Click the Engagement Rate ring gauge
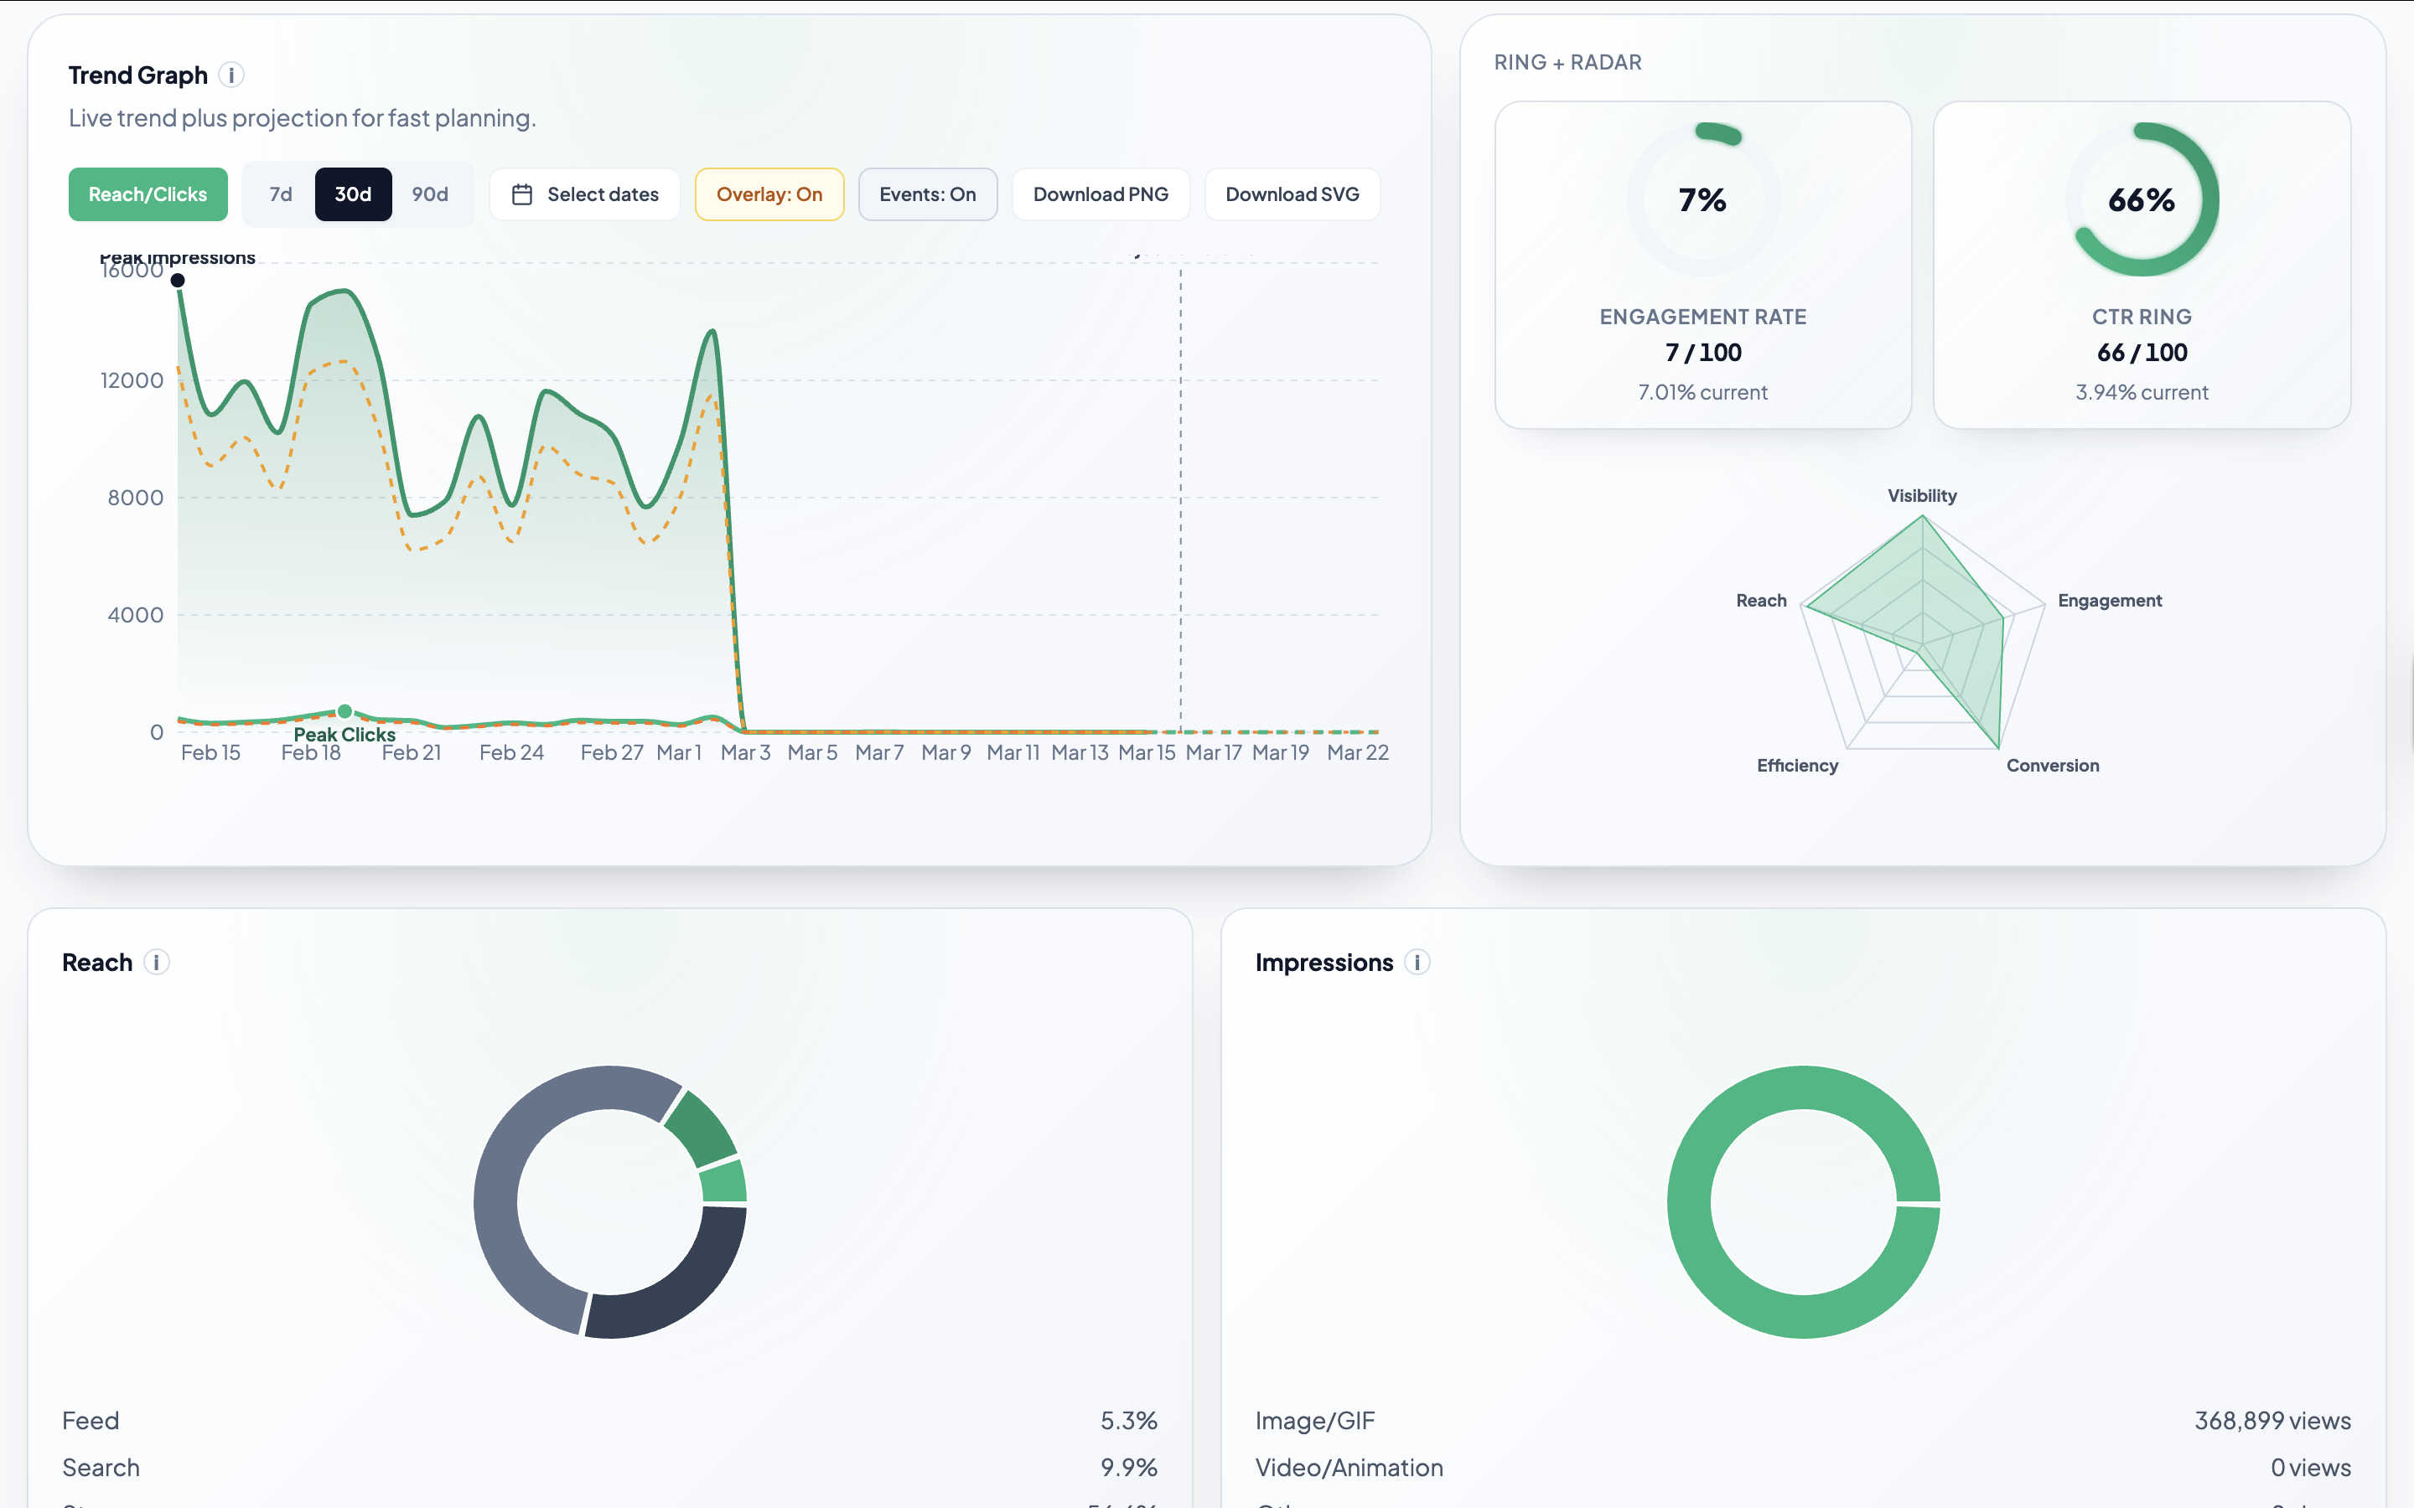 pos(1702,199)
